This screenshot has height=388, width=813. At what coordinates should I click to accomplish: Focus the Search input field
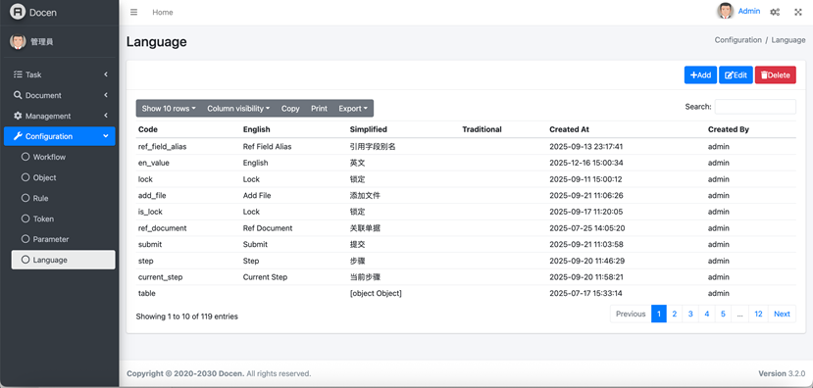point(755,107)
